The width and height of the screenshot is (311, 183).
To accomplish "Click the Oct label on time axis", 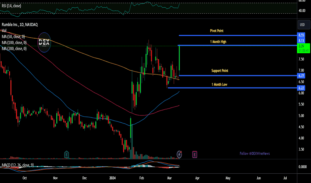I will coord(25,178).
